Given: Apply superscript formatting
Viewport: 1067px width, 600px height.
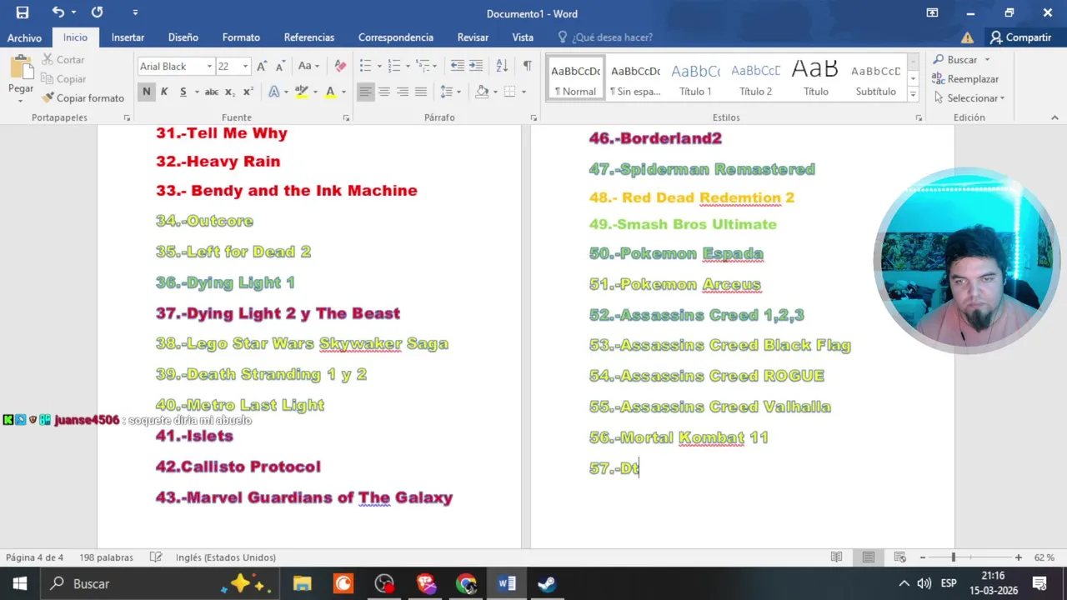Looking at the screenshot, I should [x=248, y=92].
